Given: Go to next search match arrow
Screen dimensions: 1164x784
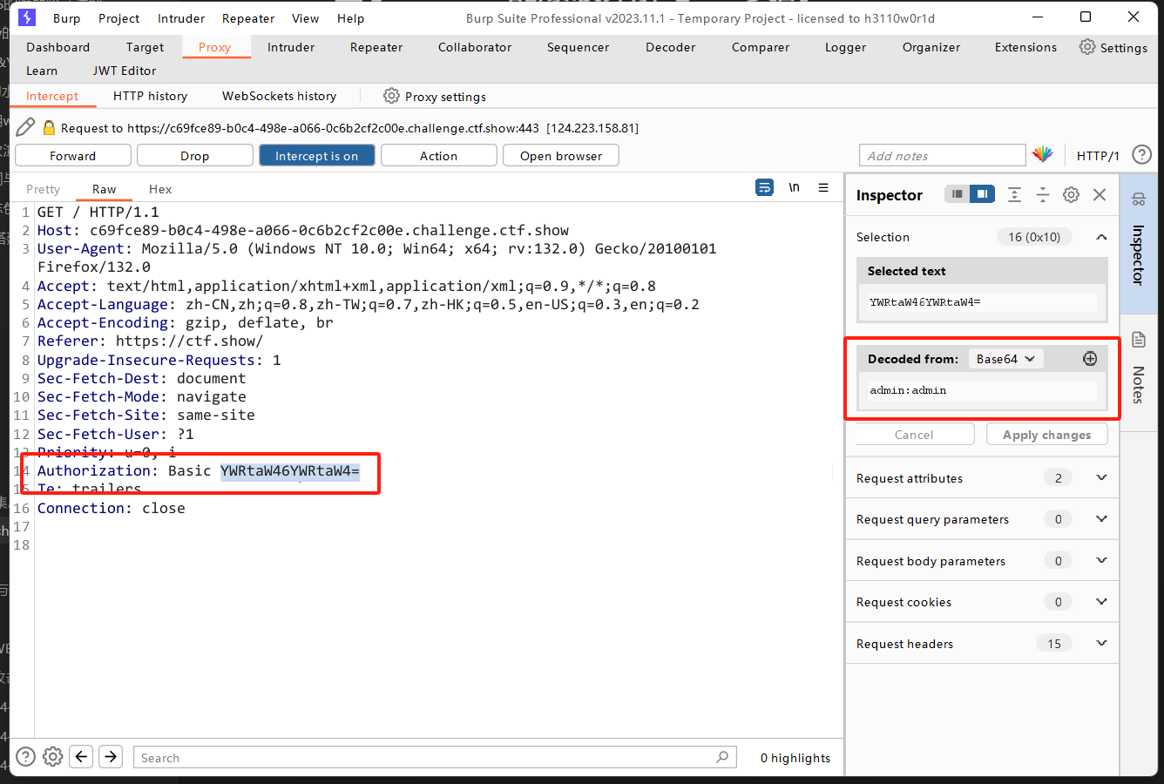Looking at the screenshot, I should click(x=111, y=756).
